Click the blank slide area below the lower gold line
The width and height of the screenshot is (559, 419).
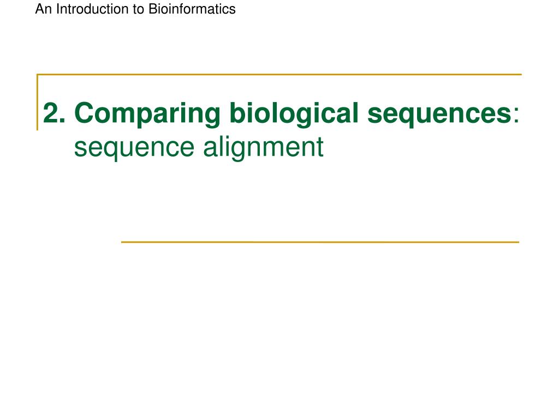pos(279,328)
